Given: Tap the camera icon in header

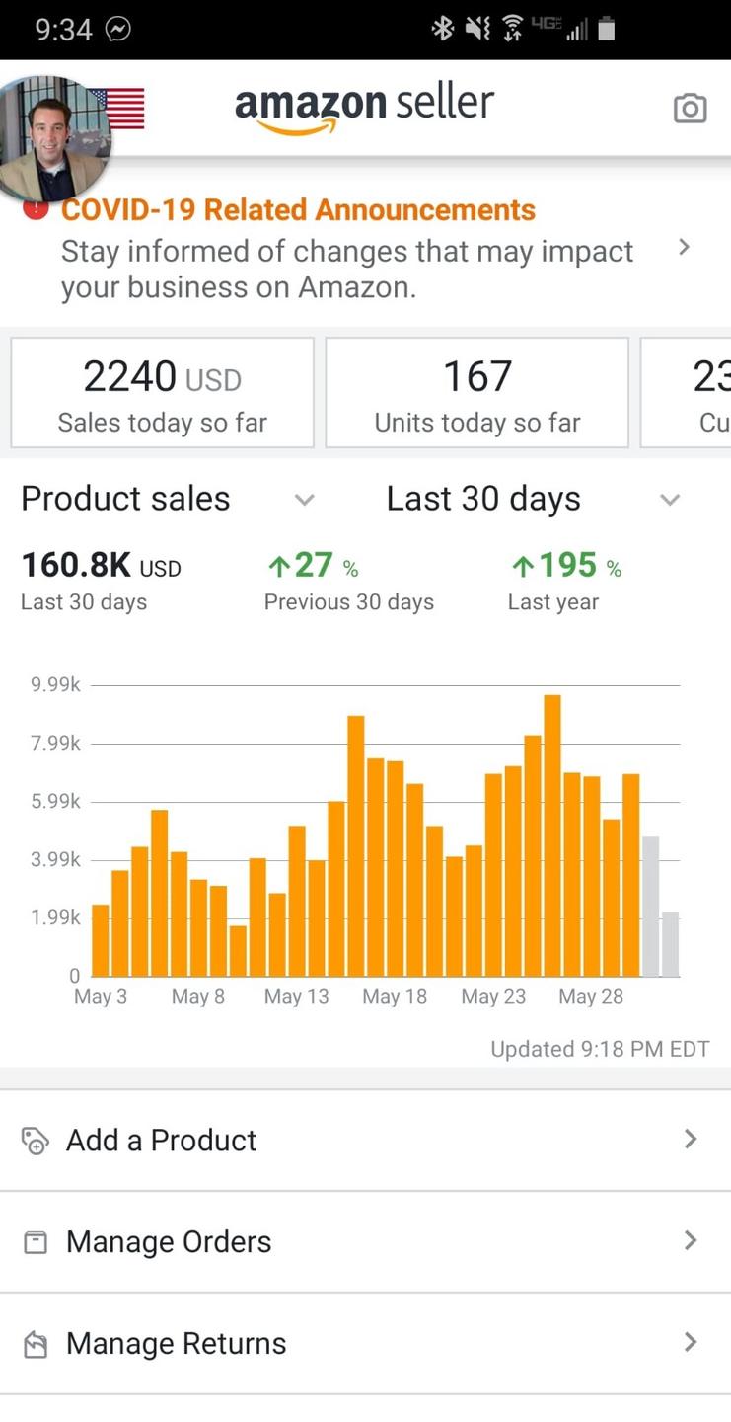Looking at the screenshot, I should click(690, 109).
